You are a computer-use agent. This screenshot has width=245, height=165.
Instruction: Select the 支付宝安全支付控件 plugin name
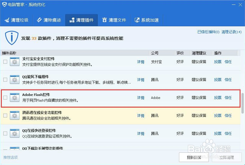(x=39, y=59)
